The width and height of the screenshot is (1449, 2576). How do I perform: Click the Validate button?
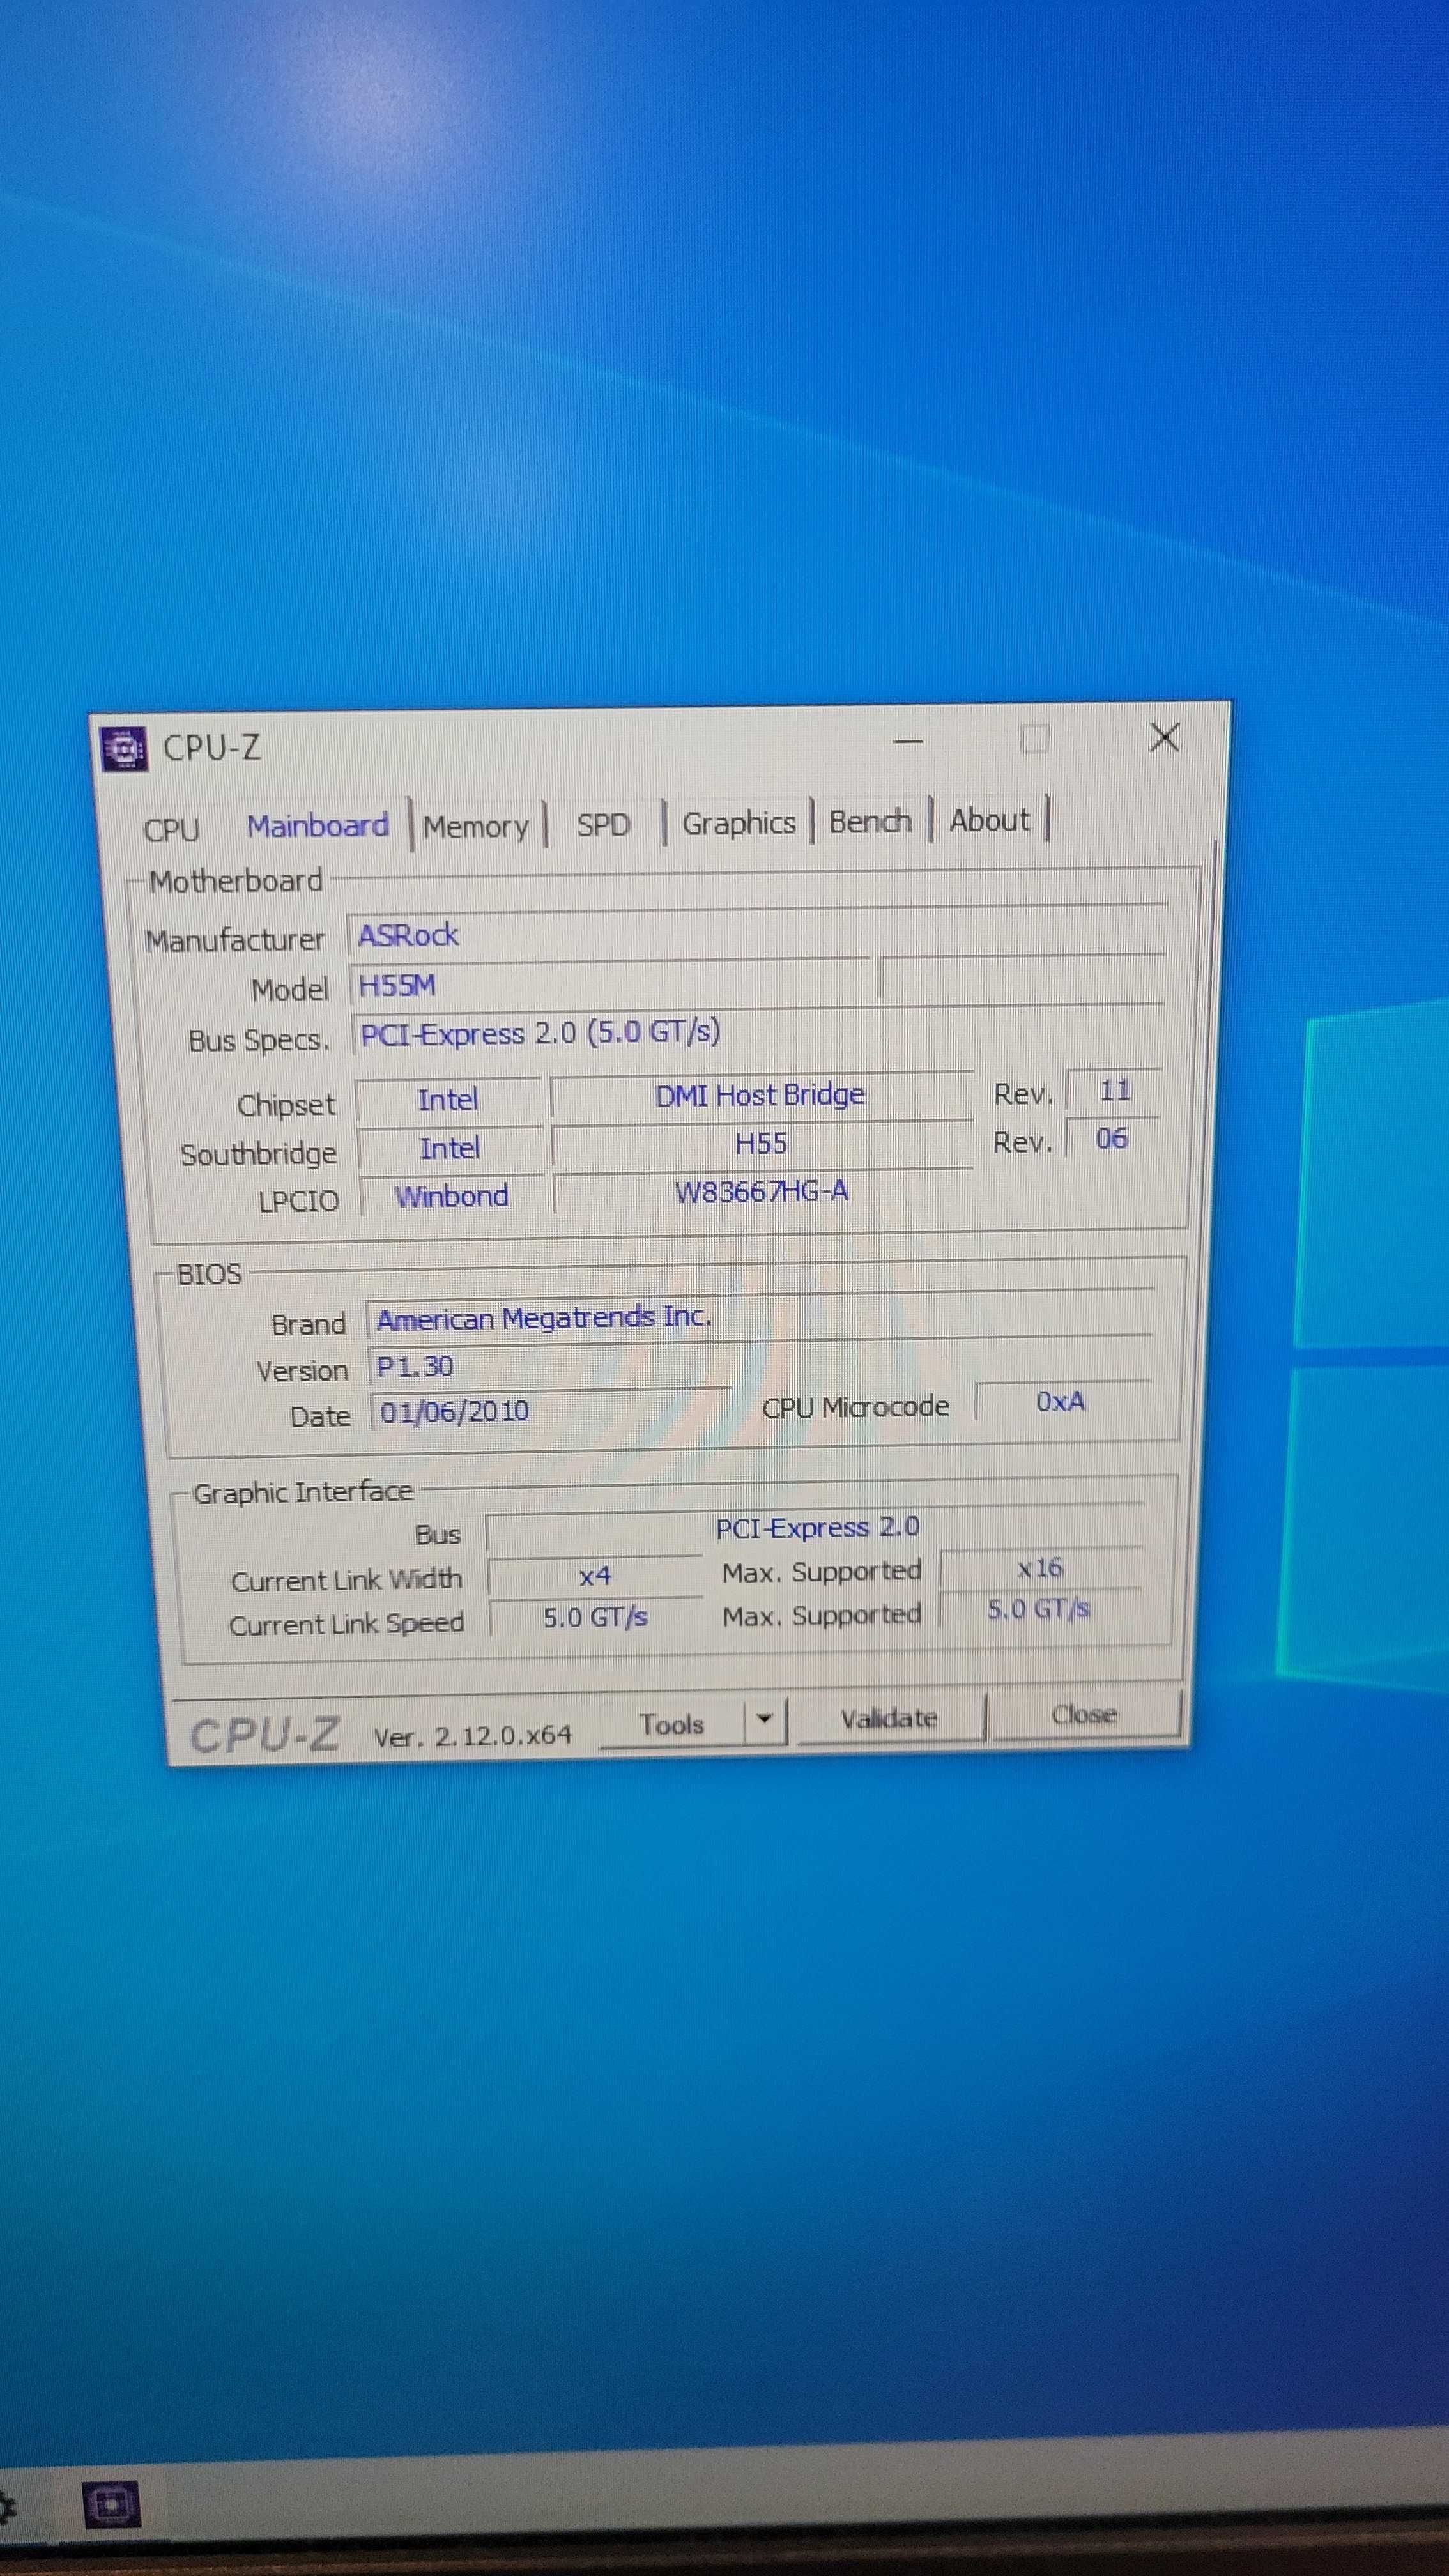(889, 1718)
